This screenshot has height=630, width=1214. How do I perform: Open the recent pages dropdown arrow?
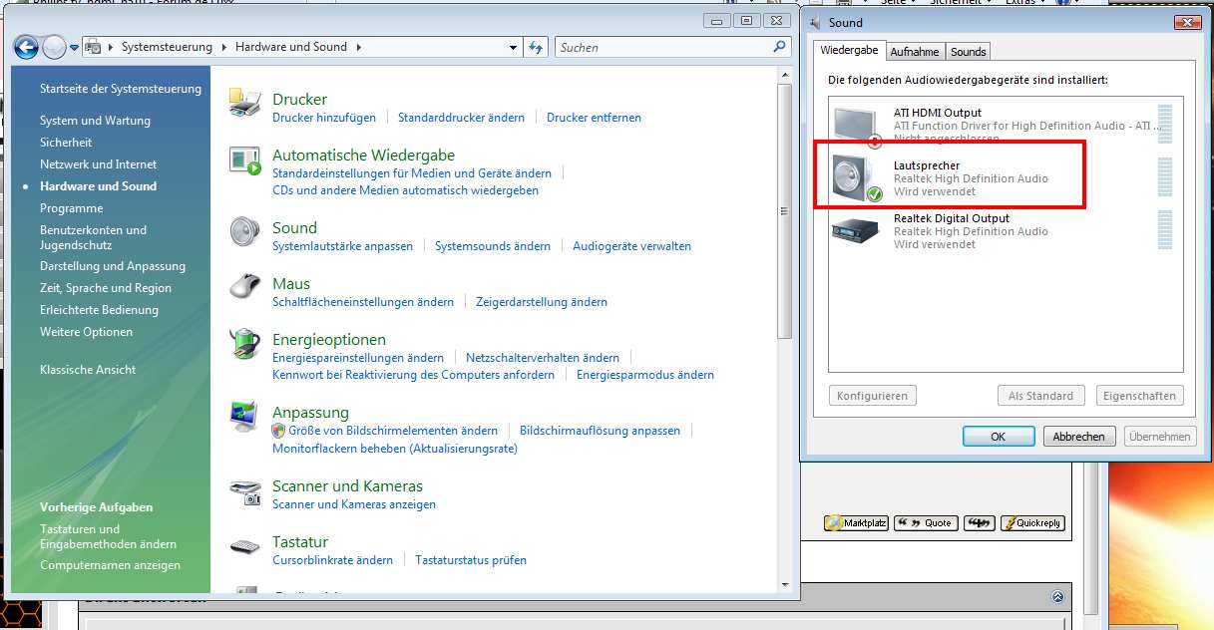point(73,47)
